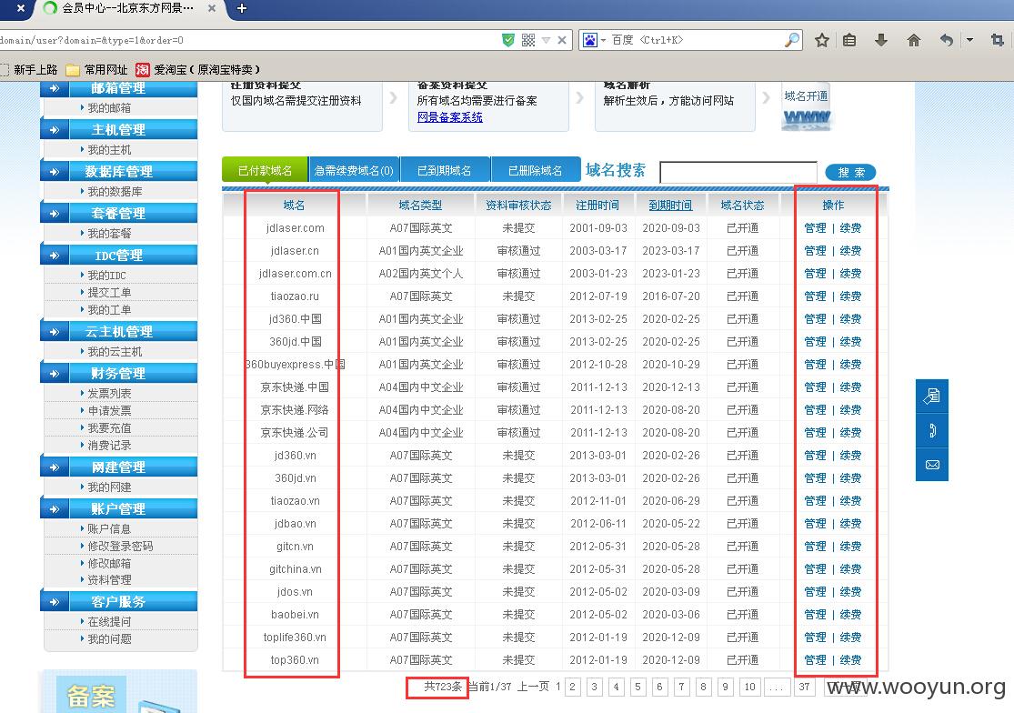Click the right sidebar mail icon
The image size is (1014, 713).
(x=932, y=465)
